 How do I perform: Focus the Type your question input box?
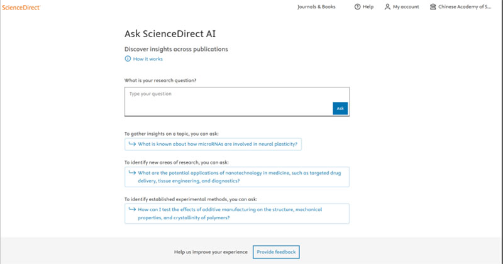pos(226,101)
